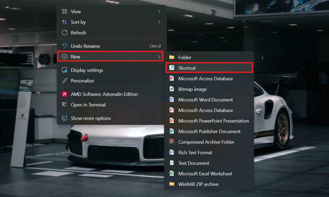Expand the Sort by submenu chevron

click(x=159, y=22)
